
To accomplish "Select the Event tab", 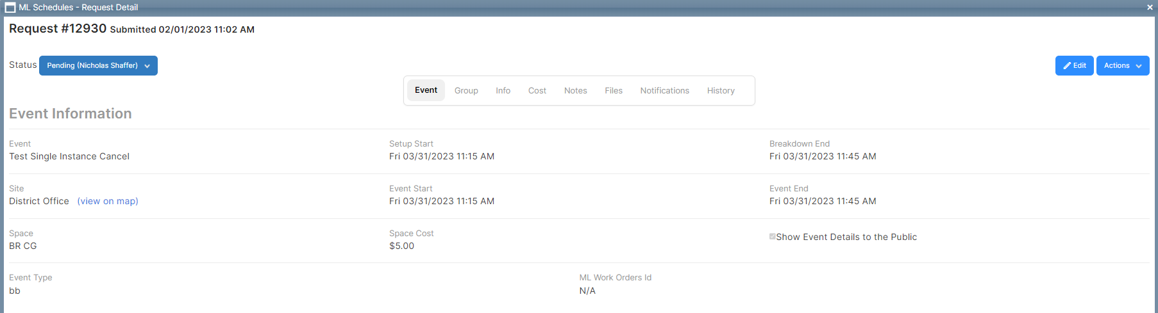I will [426, 90].
